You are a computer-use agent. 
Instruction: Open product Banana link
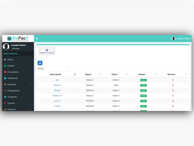(57, 85)
